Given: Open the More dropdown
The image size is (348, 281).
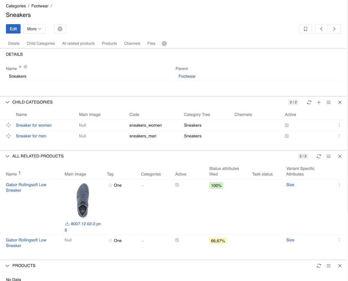Looking at the screenshot, I should point(34,29).
